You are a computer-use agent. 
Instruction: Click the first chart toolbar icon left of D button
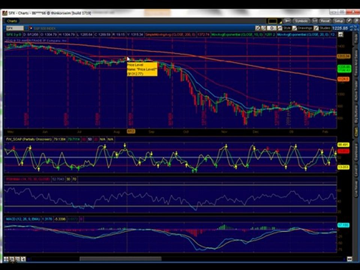coord(258,28)
